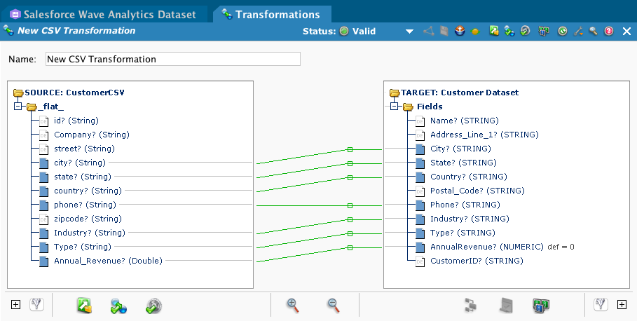Collapse the _flat_ source tree node

pyautogui.click(x=18, y=107)
